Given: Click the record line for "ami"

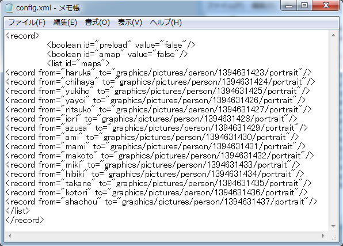Looking at the screenshot, I should (152, 137).
